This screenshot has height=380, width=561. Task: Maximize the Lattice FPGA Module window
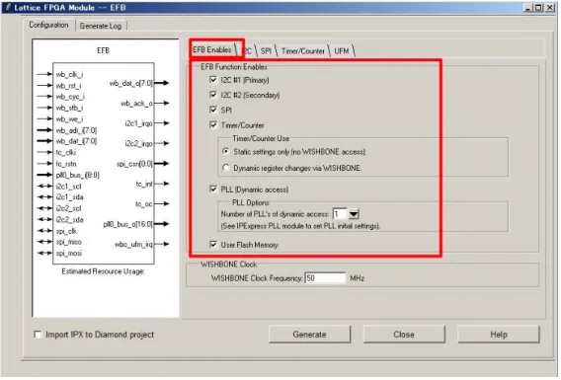538,8
